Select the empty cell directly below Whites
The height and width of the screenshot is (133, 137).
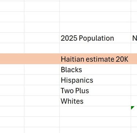click(x=95, y=111)
